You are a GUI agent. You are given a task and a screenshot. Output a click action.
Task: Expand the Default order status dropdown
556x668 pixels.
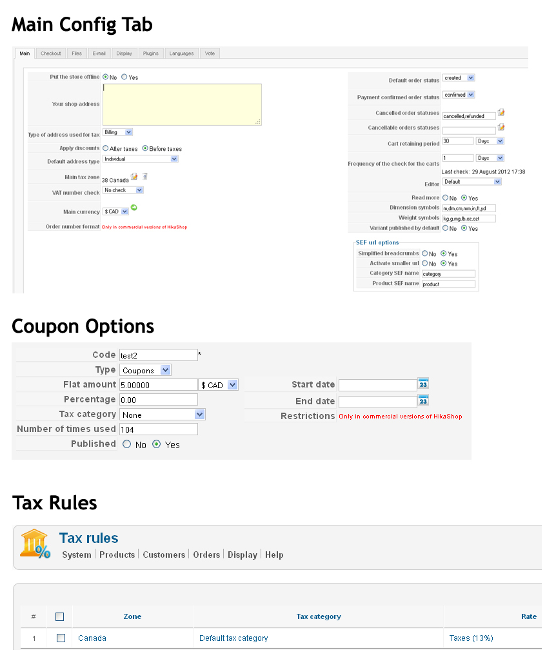coord(459,78)
